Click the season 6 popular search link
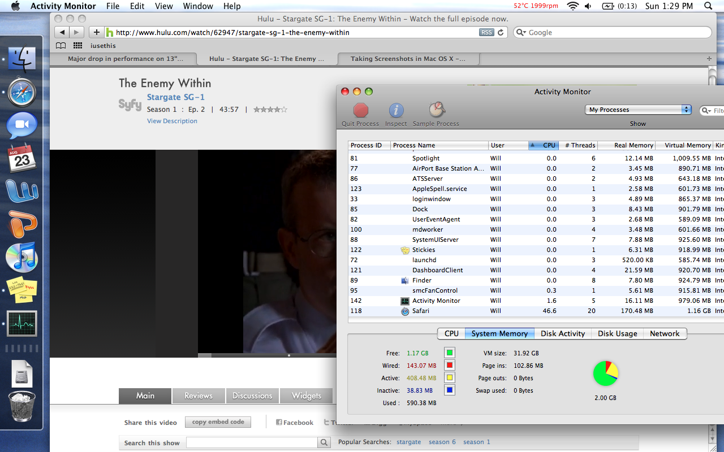Viewport: 724px width, 452px height. point(442,442)
